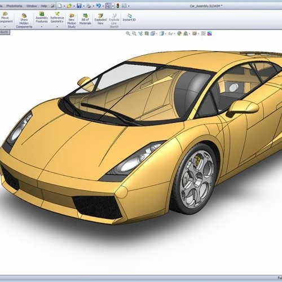Click the Print icon
Image resolution: width=282 pixels, height=282 pixels.
pos(89,6)
